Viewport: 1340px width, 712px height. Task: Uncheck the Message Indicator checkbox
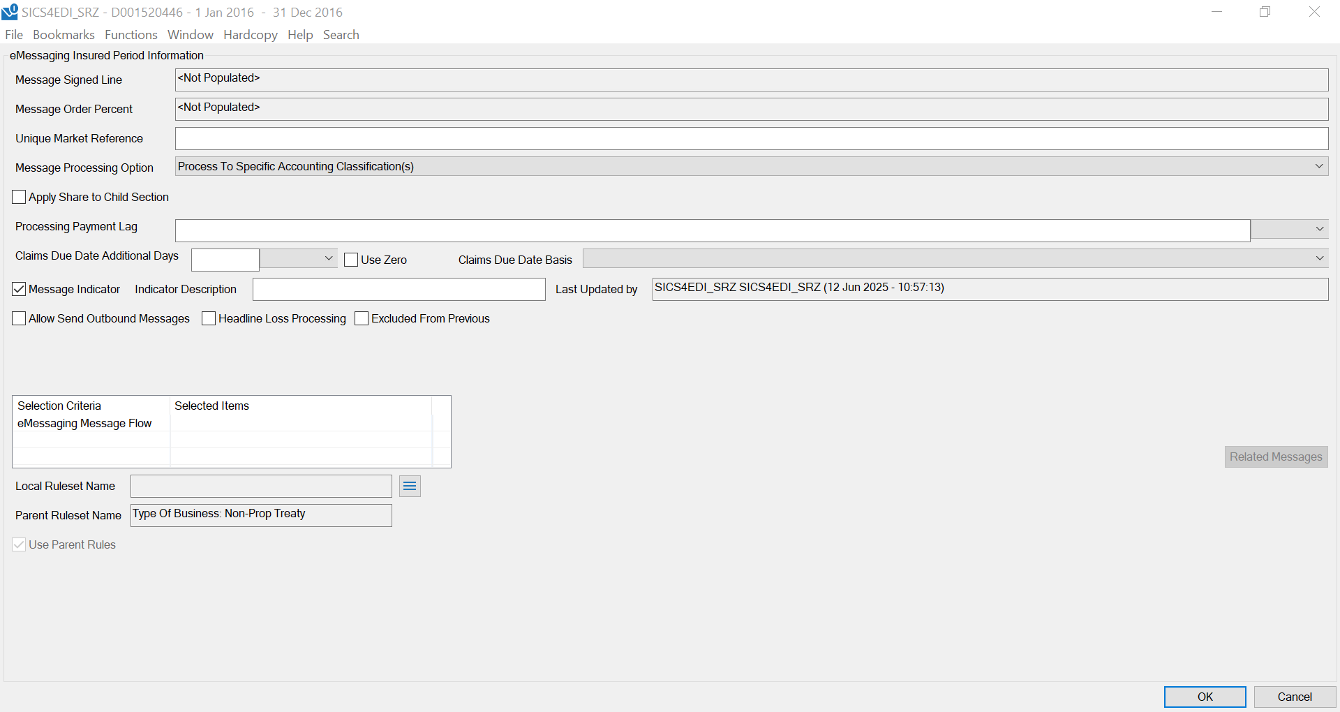pyautogui.click(x=20, y=289)
